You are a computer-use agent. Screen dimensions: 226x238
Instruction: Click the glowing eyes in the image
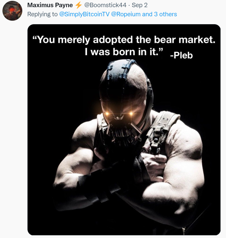tap(119, 113)
